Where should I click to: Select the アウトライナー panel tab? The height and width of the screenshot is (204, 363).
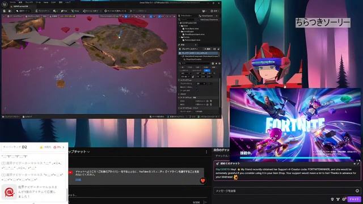186,16
